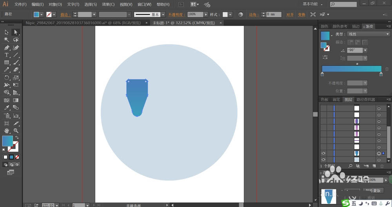Select the Selection tool (black arrow)
392x207 pixels.
(x=7, y=32)
